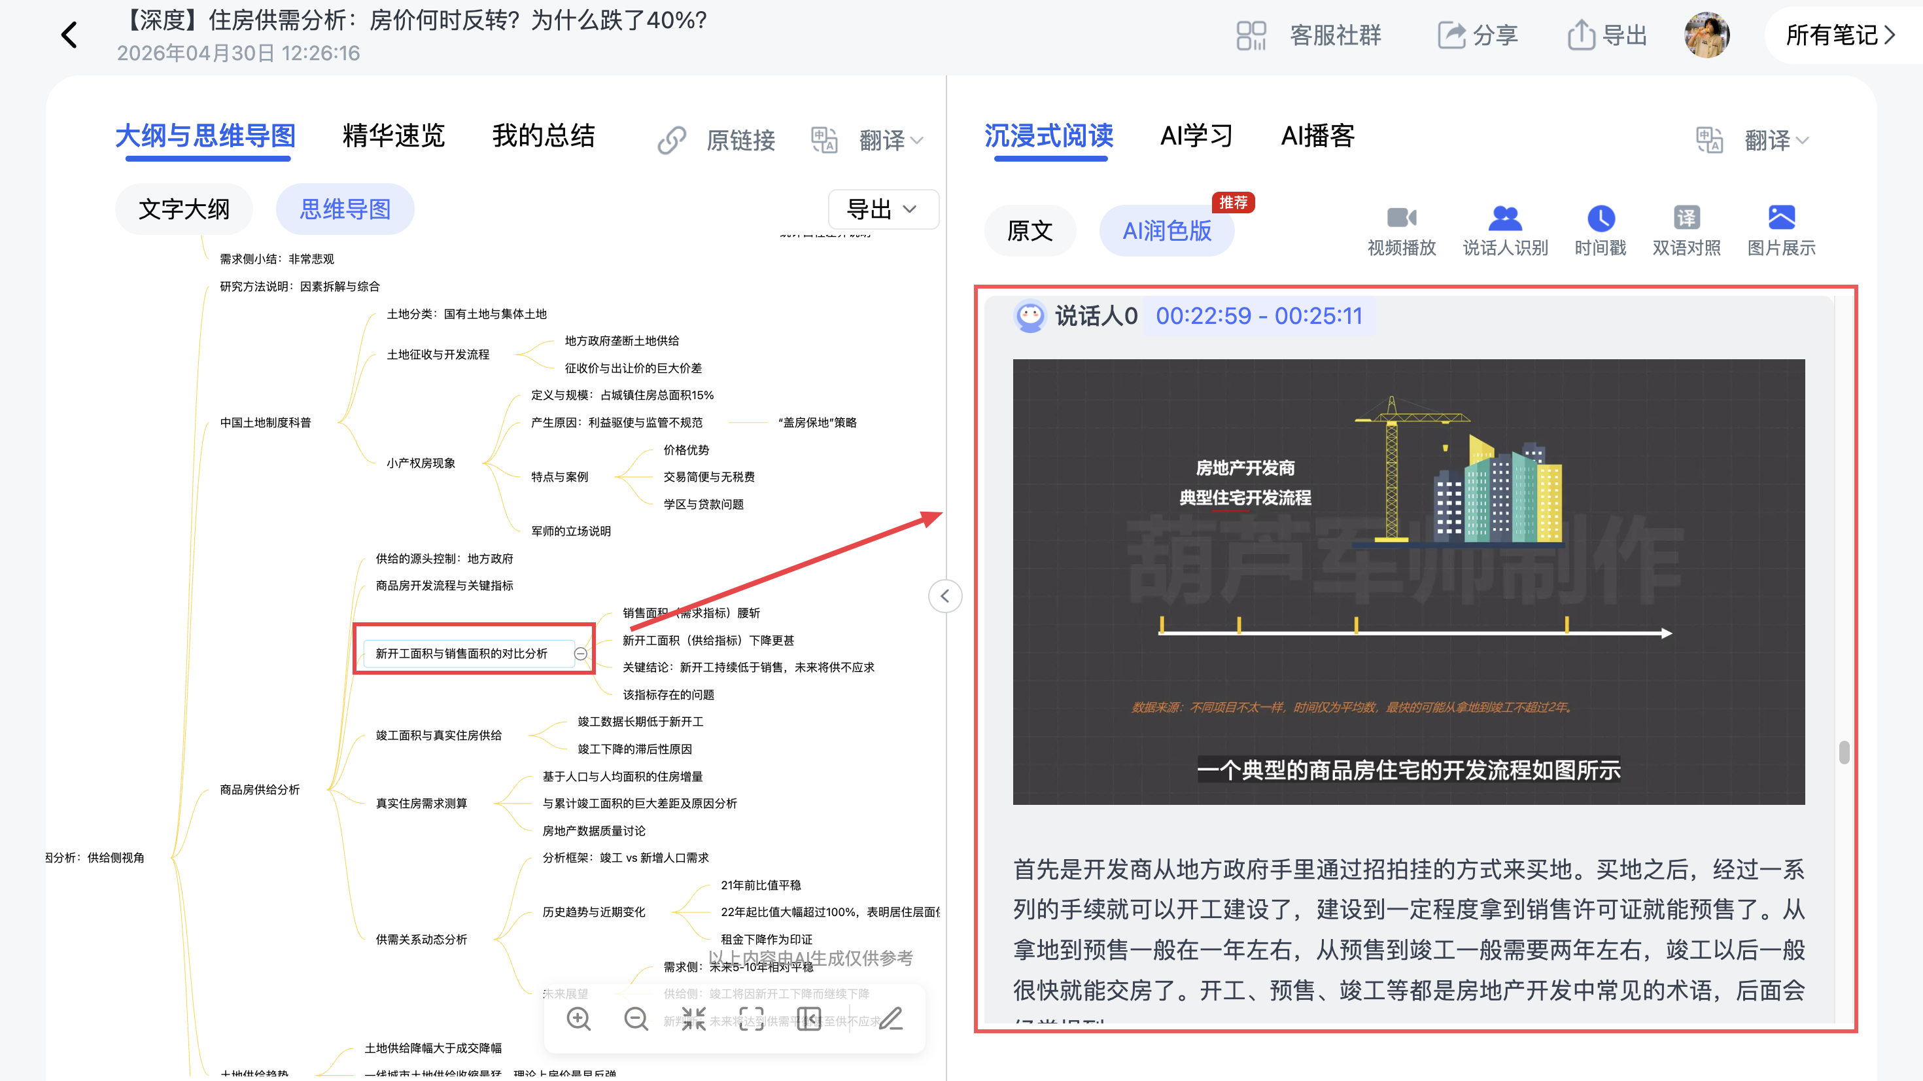Click timestamp 00:22:59 - 00:25:11
The image size is (1923, 1081).
point(1259,316)
